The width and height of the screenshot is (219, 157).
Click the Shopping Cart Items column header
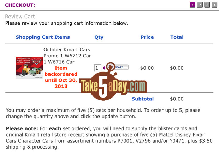pos(43,37)
